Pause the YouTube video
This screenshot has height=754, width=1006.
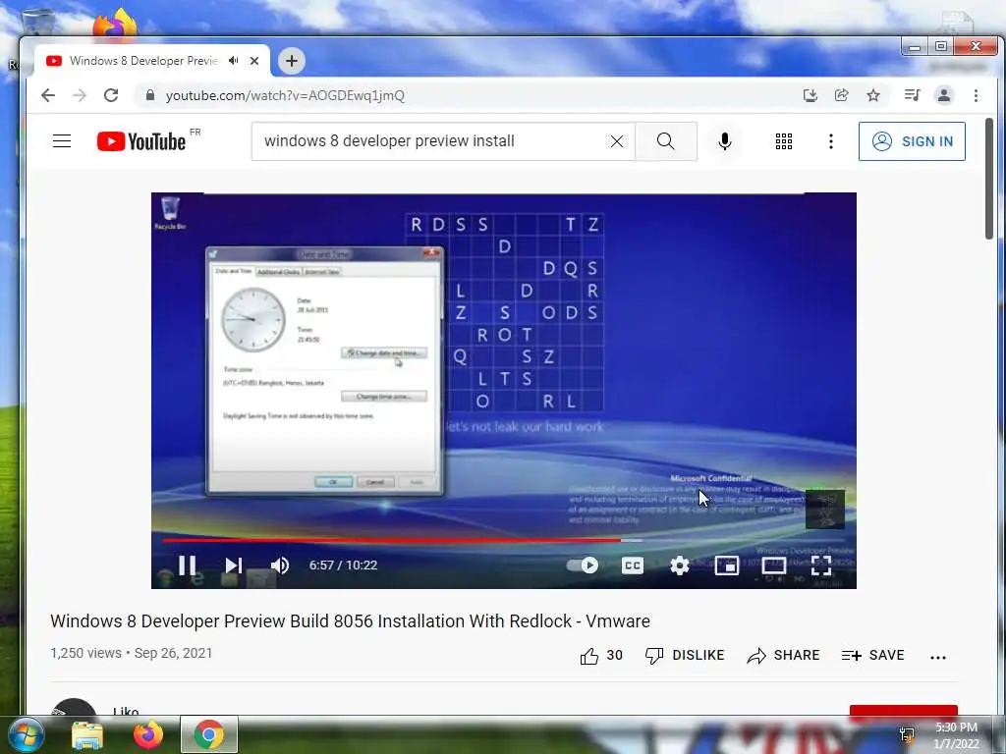click(x=187, y=565)
